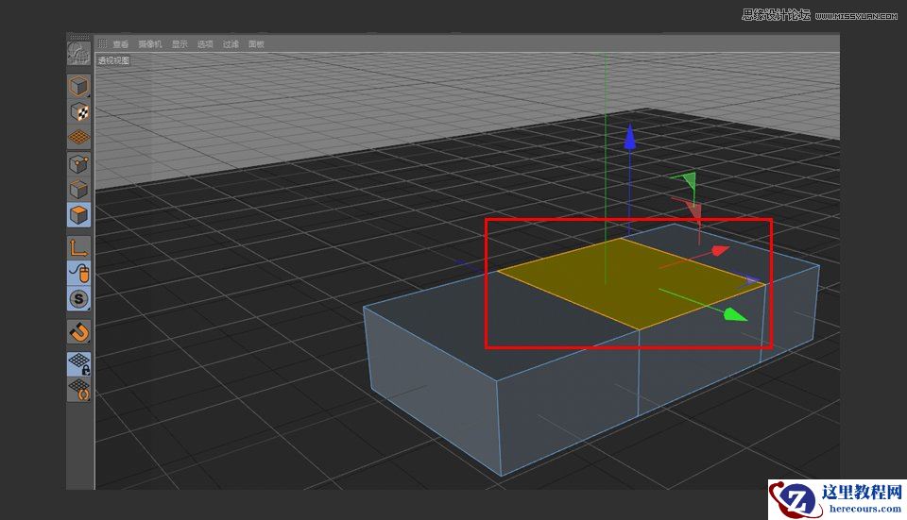Click the 透视视图 viewport label
Image resolution: width=907 pixels, height=520 pixels.
113,60
